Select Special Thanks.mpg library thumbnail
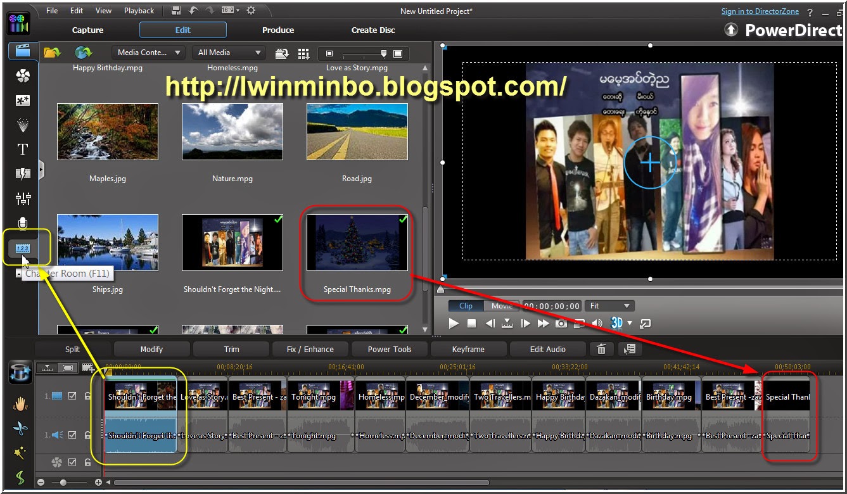 tap(357, 242)
